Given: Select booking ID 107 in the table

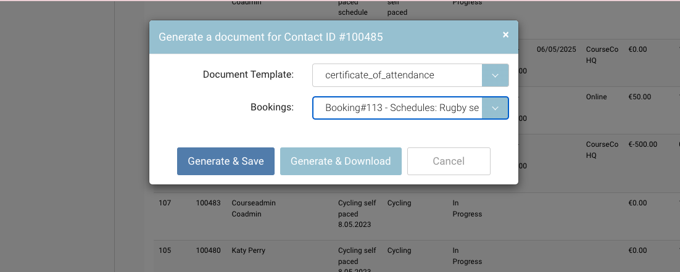Looking at the screenshot, I should (x=164, y=203).
